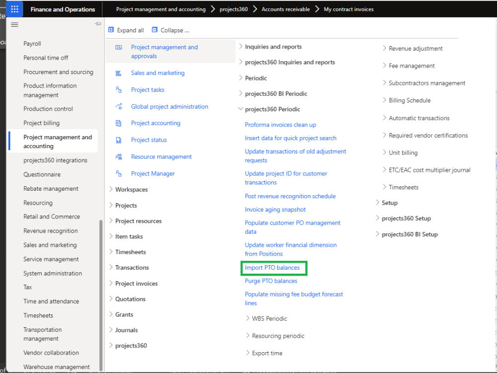This screenshot has height=373, width=497.
Task: Click the hamburger navigation menu icon
Action: coord(14,25)
